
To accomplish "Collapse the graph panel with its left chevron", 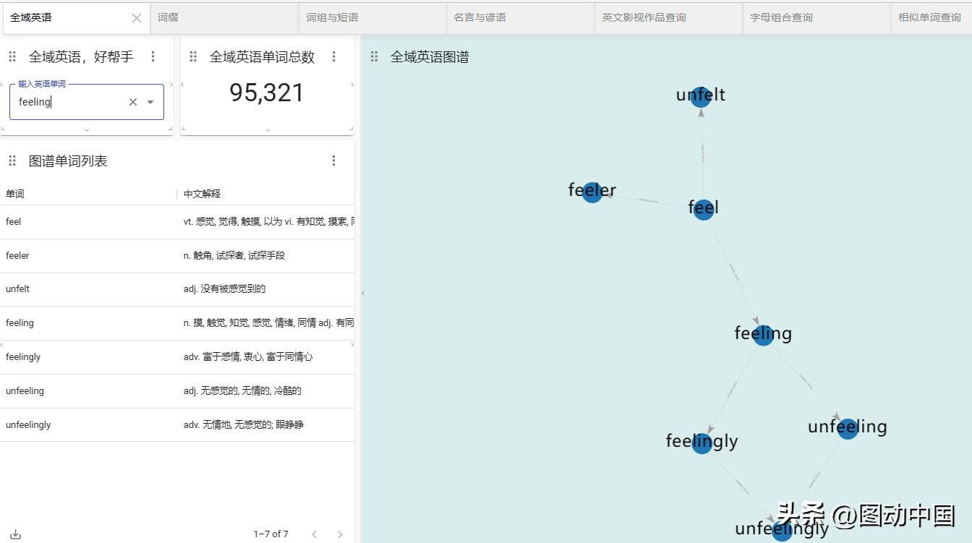I will click(x=363, y=292).
